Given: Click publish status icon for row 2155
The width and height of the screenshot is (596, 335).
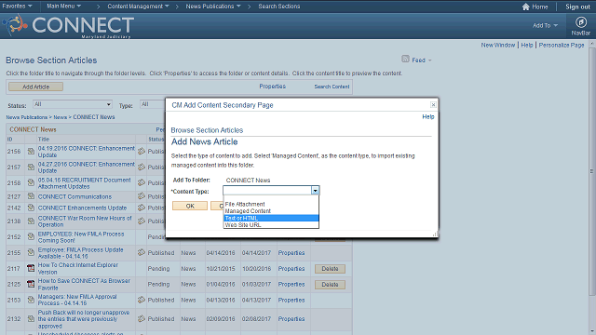Looking at the screenshot, I should pyautogui.click(x=142, y=252).
